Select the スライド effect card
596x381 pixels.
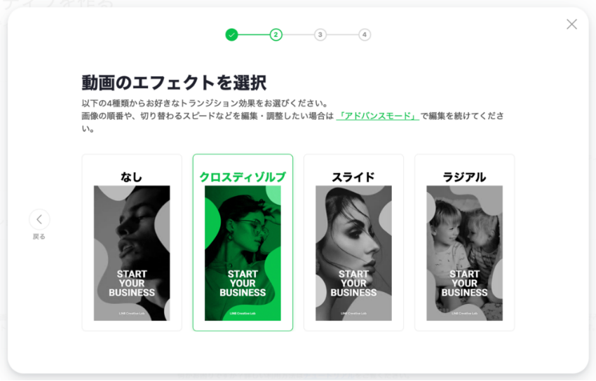pos(353,242)
